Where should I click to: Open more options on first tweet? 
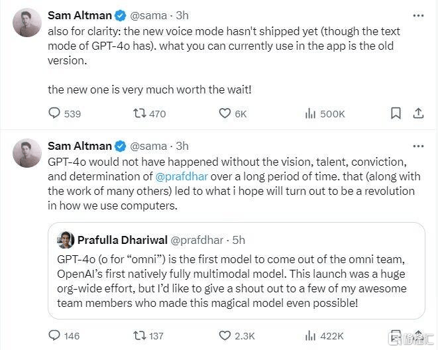(x=418, y=16)
